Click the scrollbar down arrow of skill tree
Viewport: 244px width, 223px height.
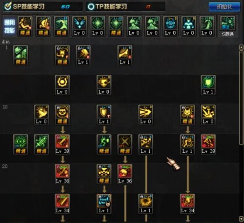click(241, 218)
